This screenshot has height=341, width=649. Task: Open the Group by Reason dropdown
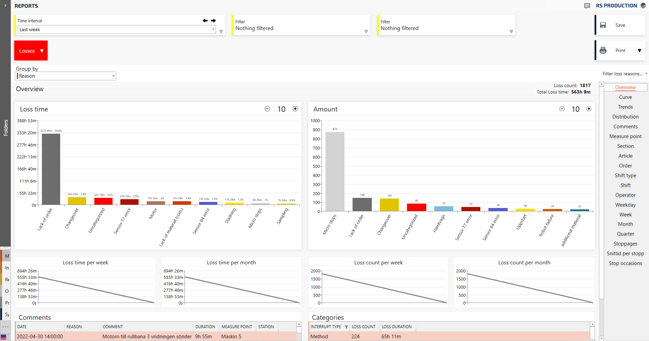(66, 76)
